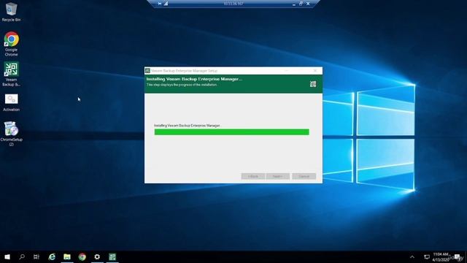The image size is (467, 263).
Task: Click the Cancel button in setup
Action: (x=304, y=176)
